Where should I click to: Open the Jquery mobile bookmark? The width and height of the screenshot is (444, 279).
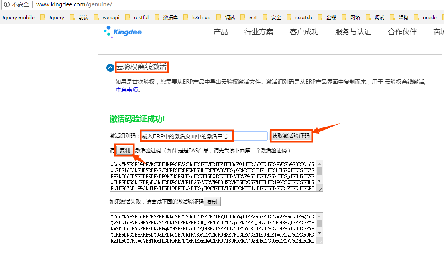tap(18, 18)
